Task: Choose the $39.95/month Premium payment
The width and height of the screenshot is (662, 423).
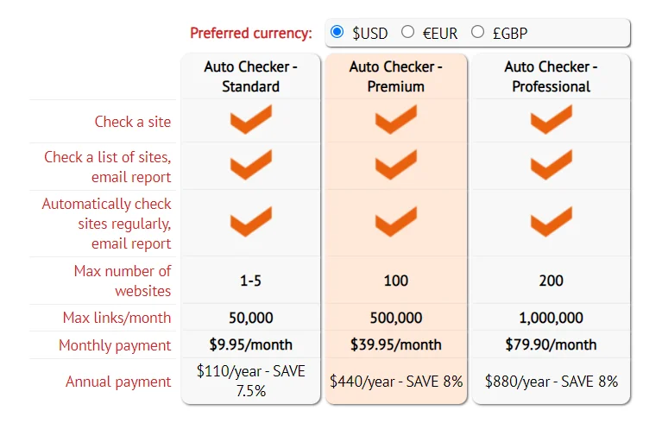Action: tap(396, 344)
